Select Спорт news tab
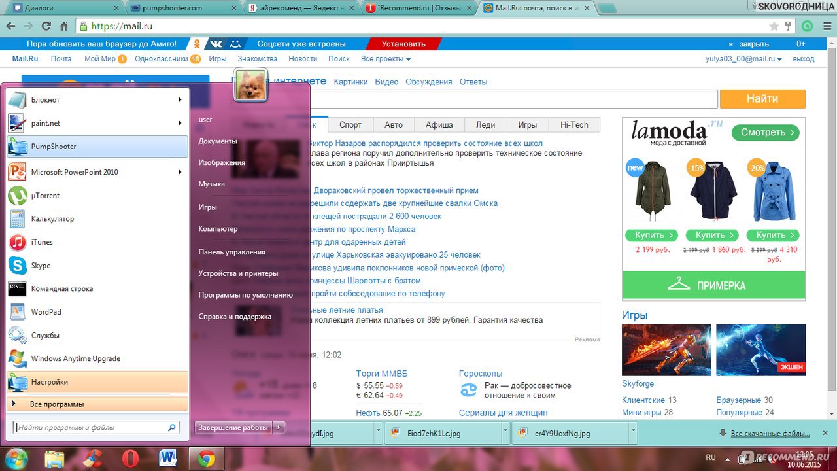 click(x=350, y=124)
